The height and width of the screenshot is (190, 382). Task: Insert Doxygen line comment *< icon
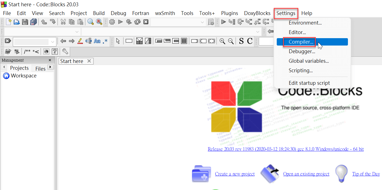(x=36, y=51)
